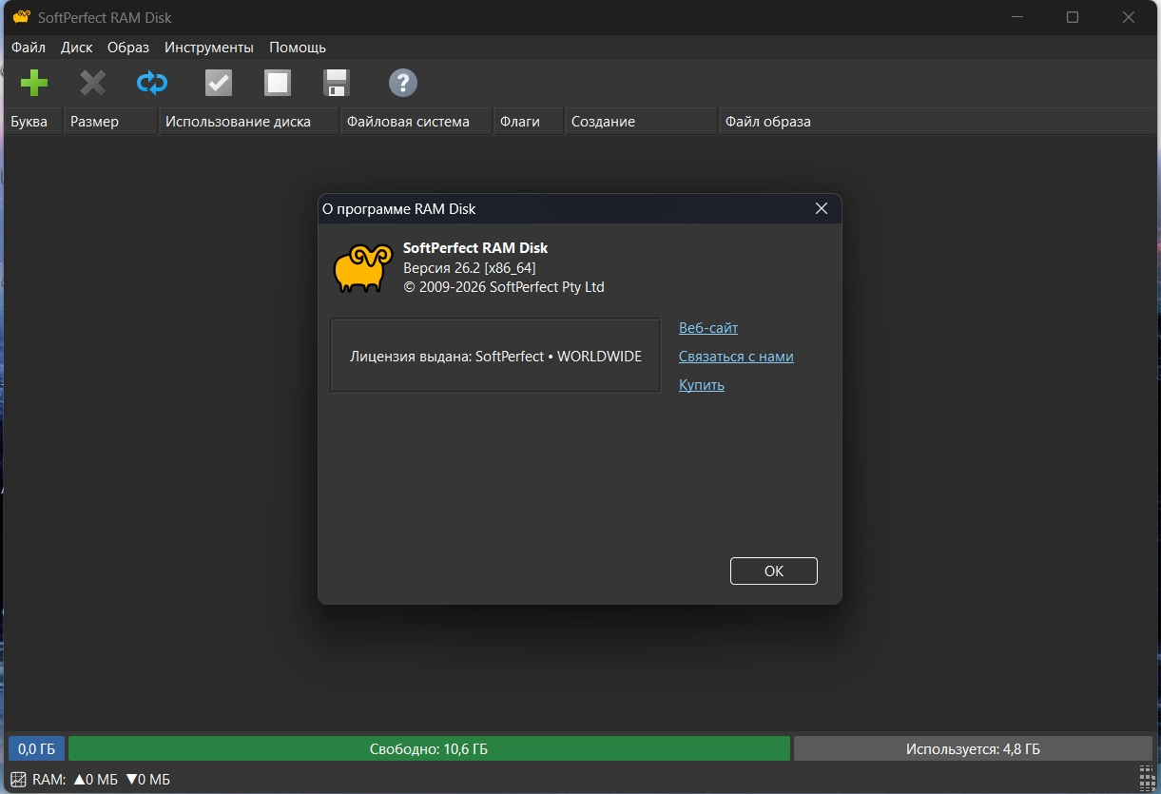
Task: Click the grey X remove disk icon
Action: pyautogui.click(x=92, y=83)
